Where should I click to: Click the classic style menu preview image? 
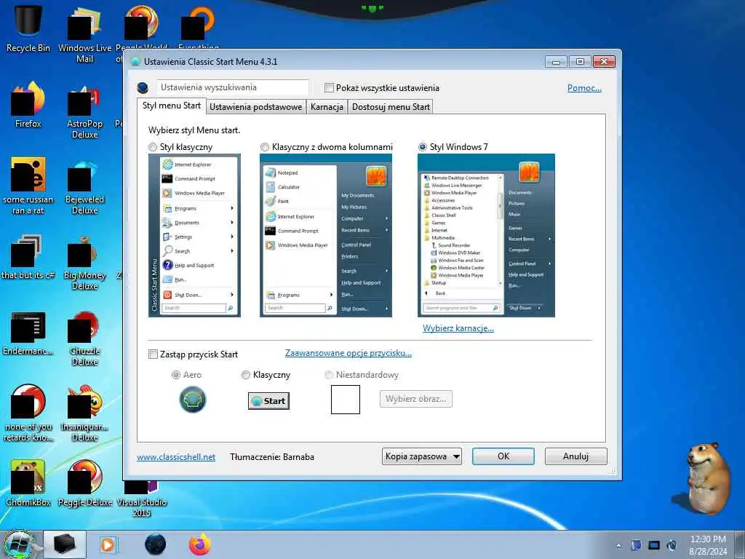pyautogui.click(x=194, y=235)
